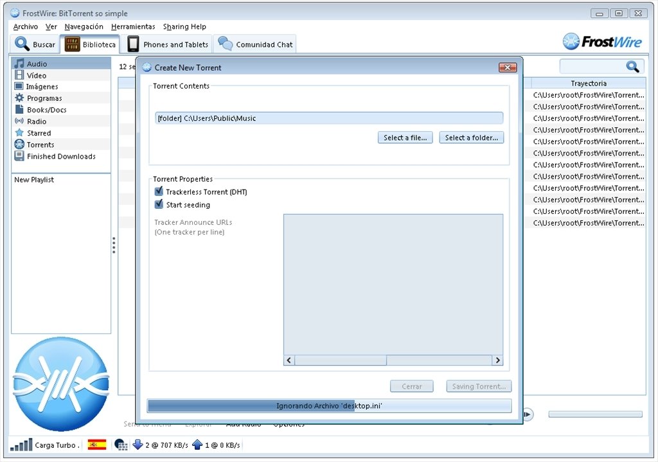Screen dimensions: 658x462
Task: Switch to the Biblioteca tab
Action: click(90, 44)
